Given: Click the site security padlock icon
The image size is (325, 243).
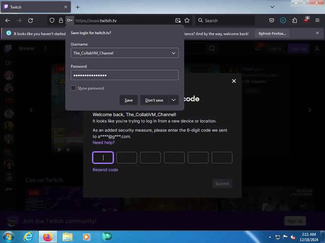Looking at the screenshot, I should tap(61, 20).
